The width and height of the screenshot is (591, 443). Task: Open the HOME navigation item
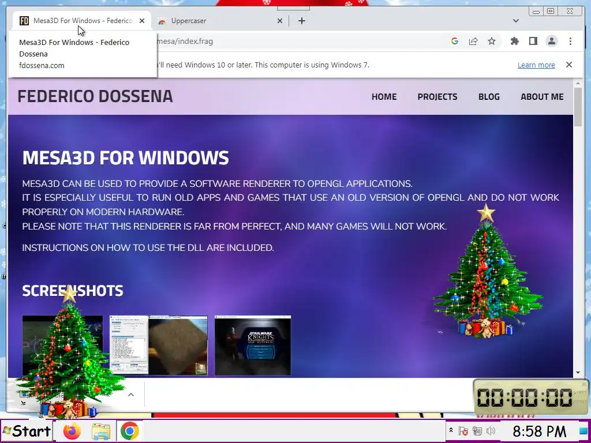click(384, 97)
